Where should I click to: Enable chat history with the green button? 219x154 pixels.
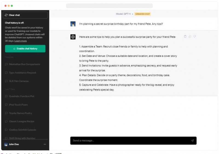coord(25,49)
